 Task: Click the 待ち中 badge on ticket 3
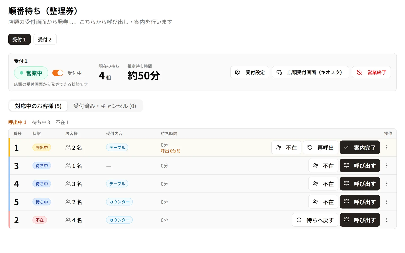(42, 166)
